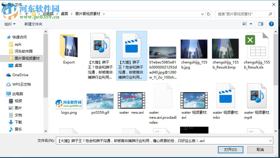Open the filename combo box dropdown
Image resolution: width=280 pixels, height=158 pixels.
(270, 141)
